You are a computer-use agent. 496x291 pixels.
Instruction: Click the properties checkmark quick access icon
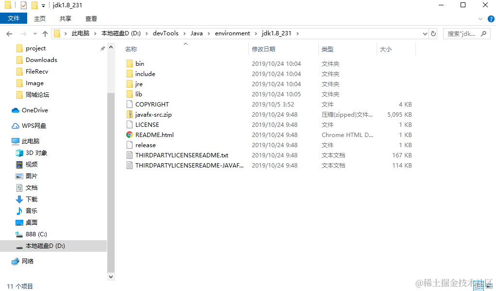point(24,5)
